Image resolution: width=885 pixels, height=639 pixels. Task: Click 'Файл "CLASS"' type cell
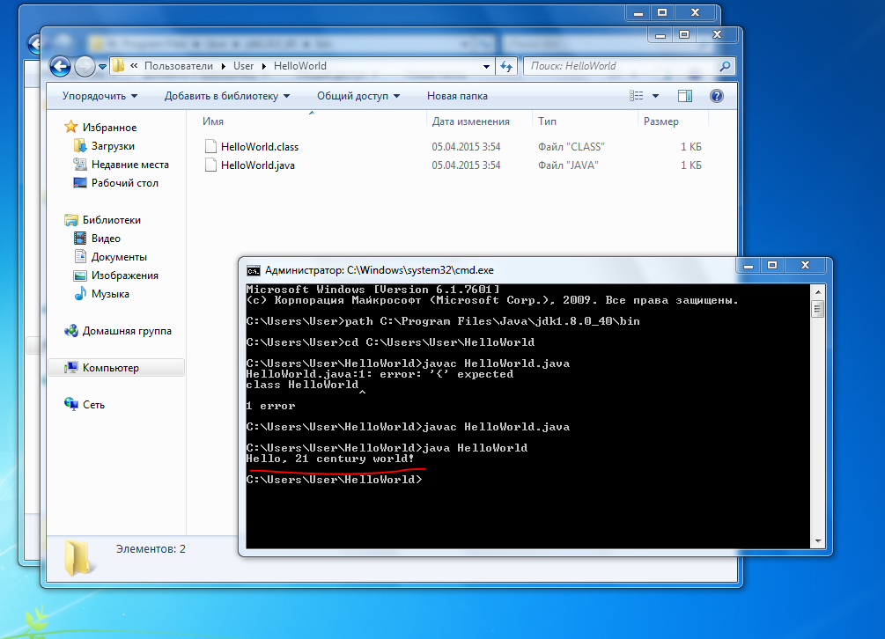tap(572, 147)
